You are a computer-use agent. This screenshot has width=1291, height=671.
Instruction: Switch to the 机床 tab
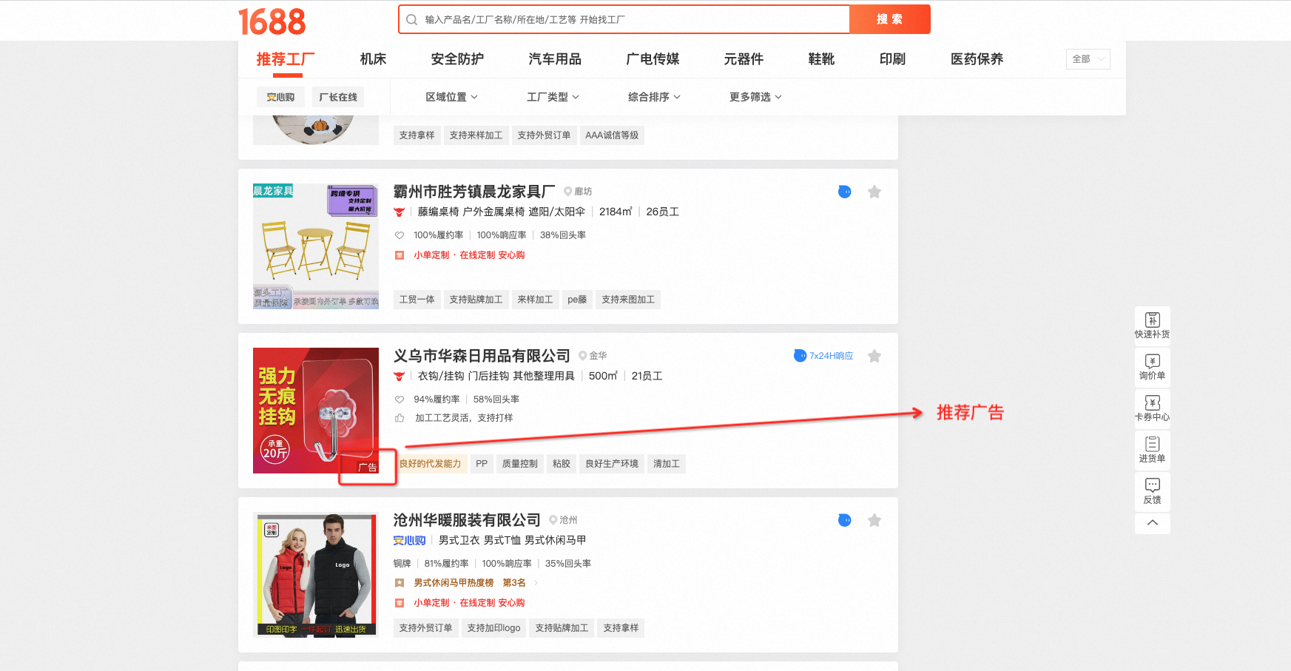point(373,59)
